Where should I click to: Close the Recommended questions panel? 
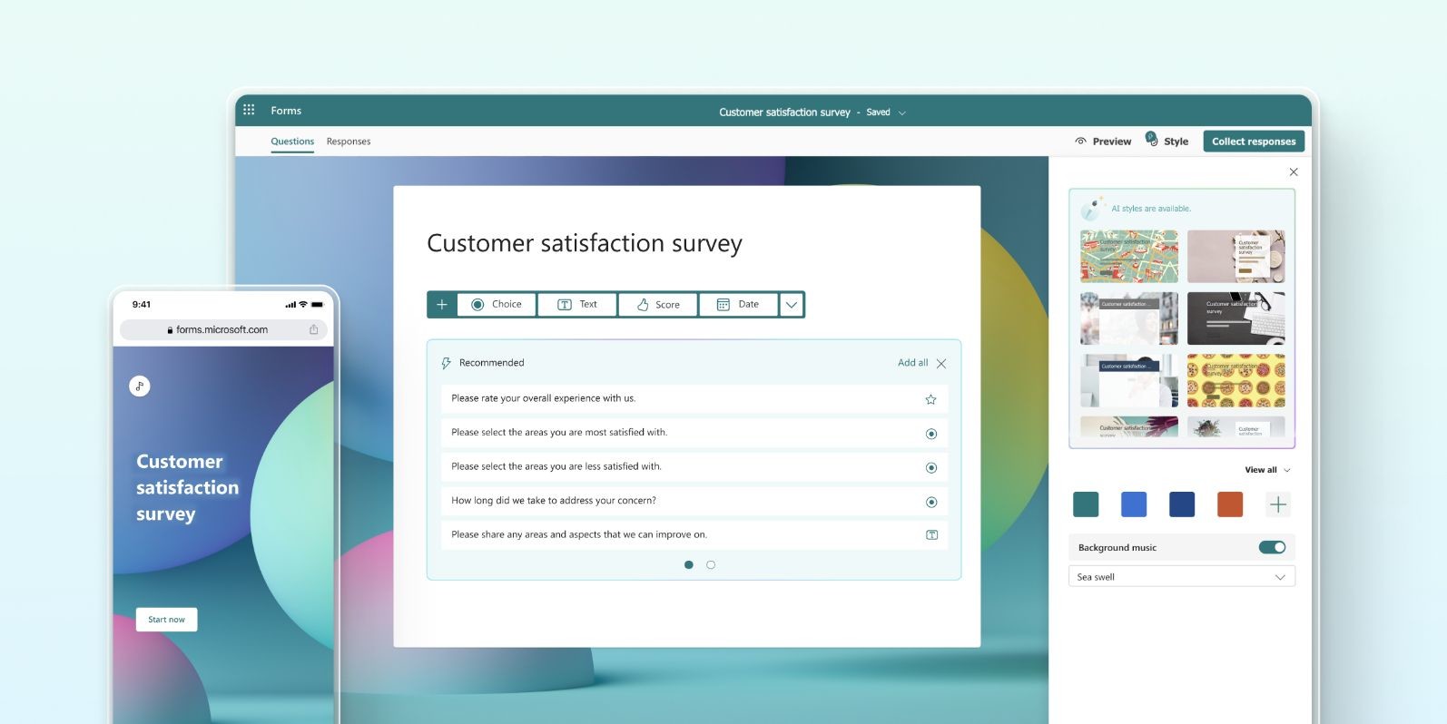(941, 364)
